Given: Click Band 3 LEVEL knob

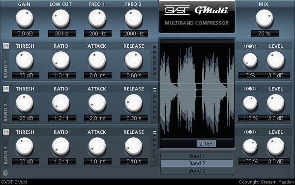Looking at the screenshot, I should (276, 146).
